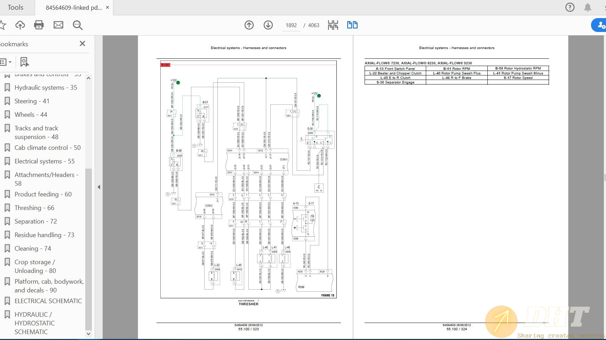Viewport: 606px width, 340px height.
Task: Click the upload to cloud icon
Action: pos(20,25)
